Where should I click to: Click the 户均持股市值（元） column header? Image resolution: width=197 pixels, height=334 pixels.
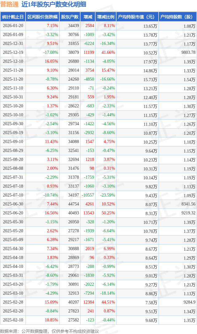click(x=137, y=17)
